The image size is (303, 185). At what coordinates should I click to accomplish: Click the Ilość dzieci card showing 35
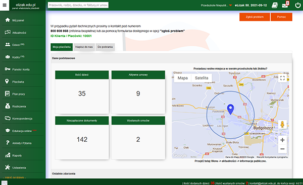point(82,92)
